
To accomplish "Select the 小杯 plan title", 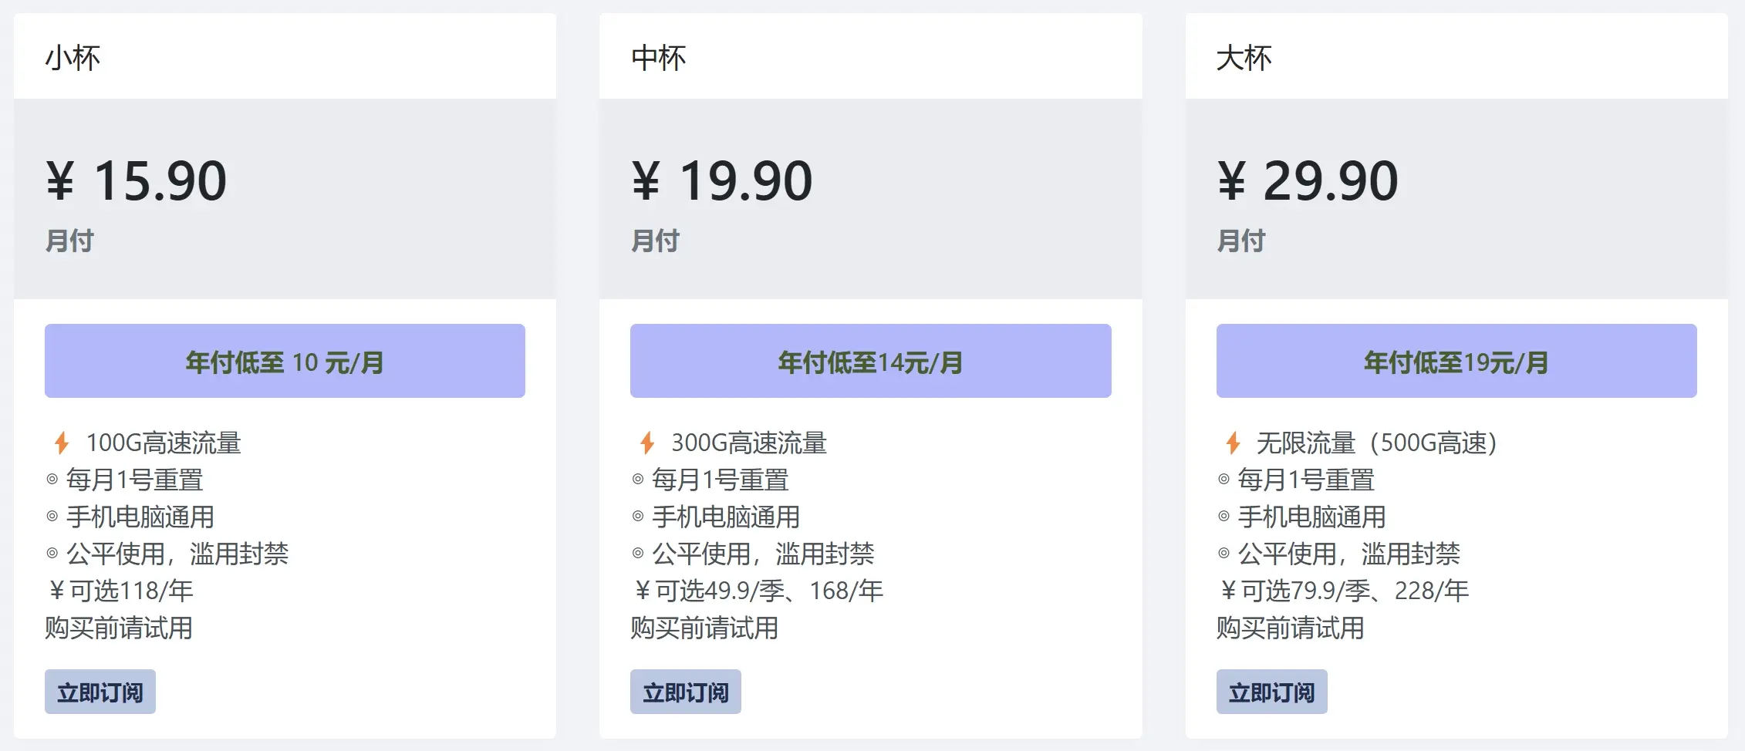I will (73, 58).
